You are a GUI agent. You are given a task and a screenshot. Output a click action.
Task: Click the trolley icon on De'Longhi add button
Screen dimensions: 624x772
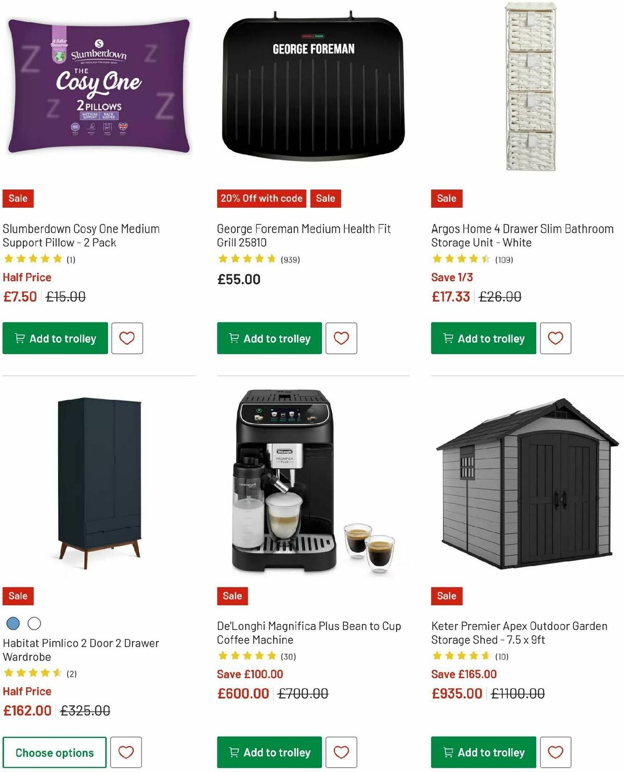tap(234, 752)
